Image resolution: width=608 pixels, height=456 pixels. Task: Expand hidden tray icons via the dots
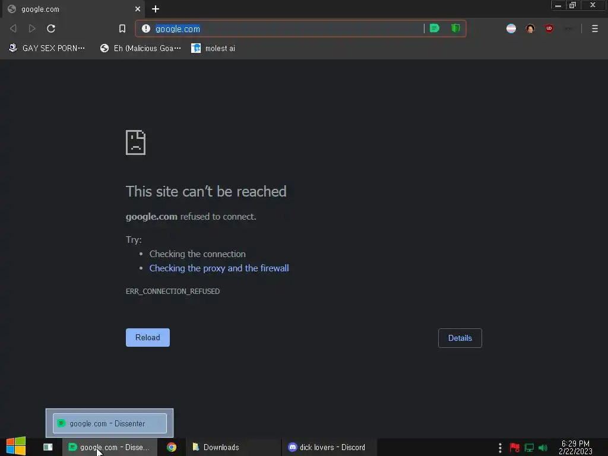[500, 448]
